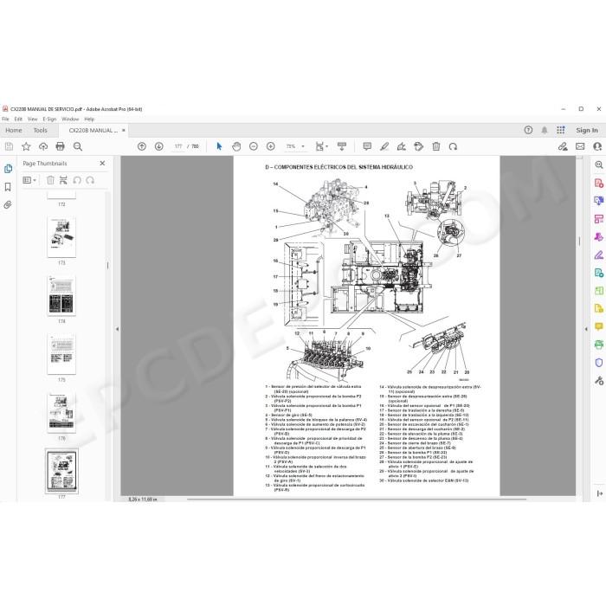This screenshot has height=606, width=606.
Task: Add the document to starred files
Action: [x=26, y=146]
